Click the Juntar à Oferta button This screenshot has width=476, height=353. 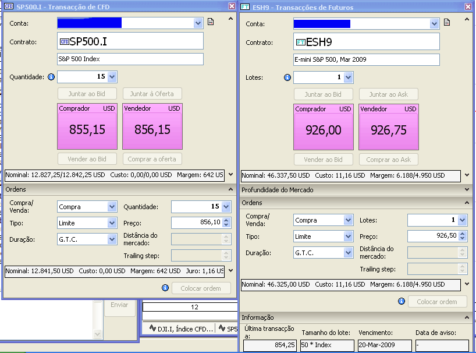(x=152, y=94)
